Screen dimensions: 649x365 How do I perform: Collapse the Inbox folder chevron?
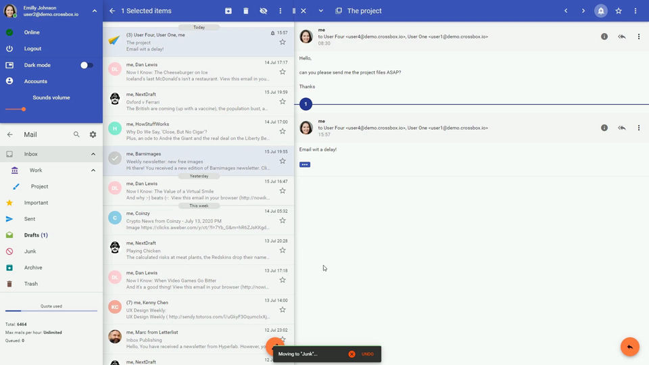[x=93, y=154]
